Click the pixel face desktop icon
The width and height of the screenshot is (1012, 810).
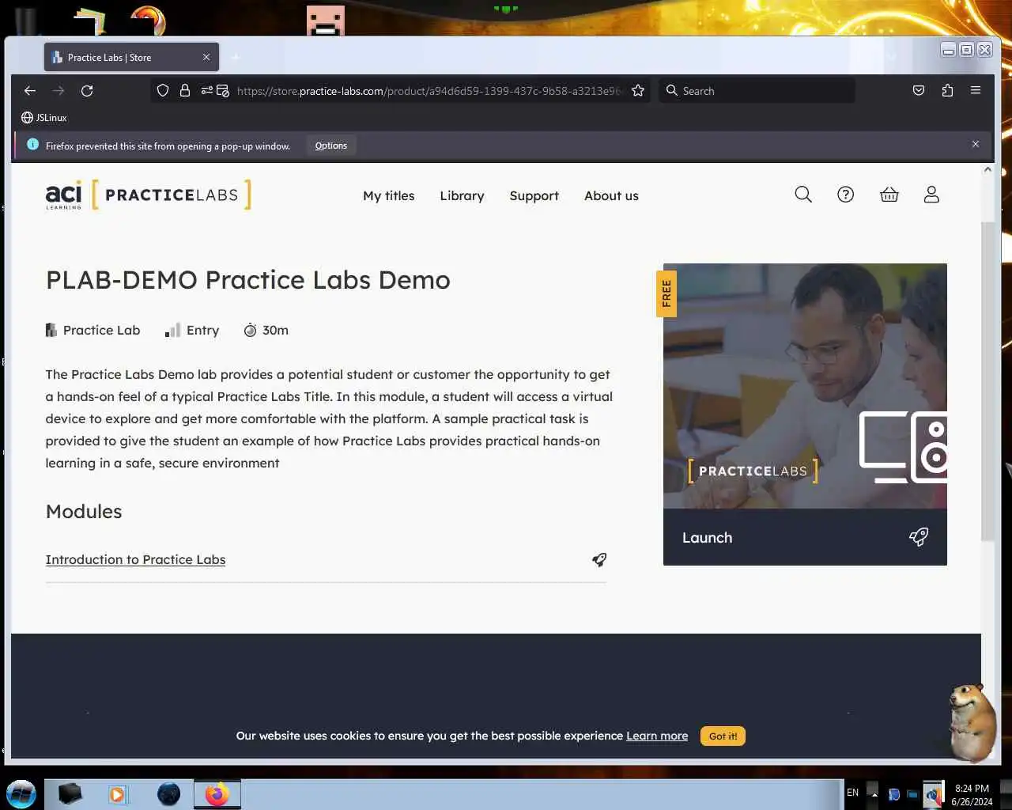[x=326, y=21]
